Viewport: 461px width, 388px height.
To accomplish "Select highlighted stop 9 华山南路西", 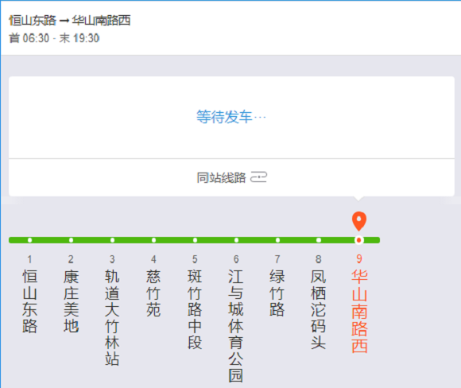I will tap(359, 304).
